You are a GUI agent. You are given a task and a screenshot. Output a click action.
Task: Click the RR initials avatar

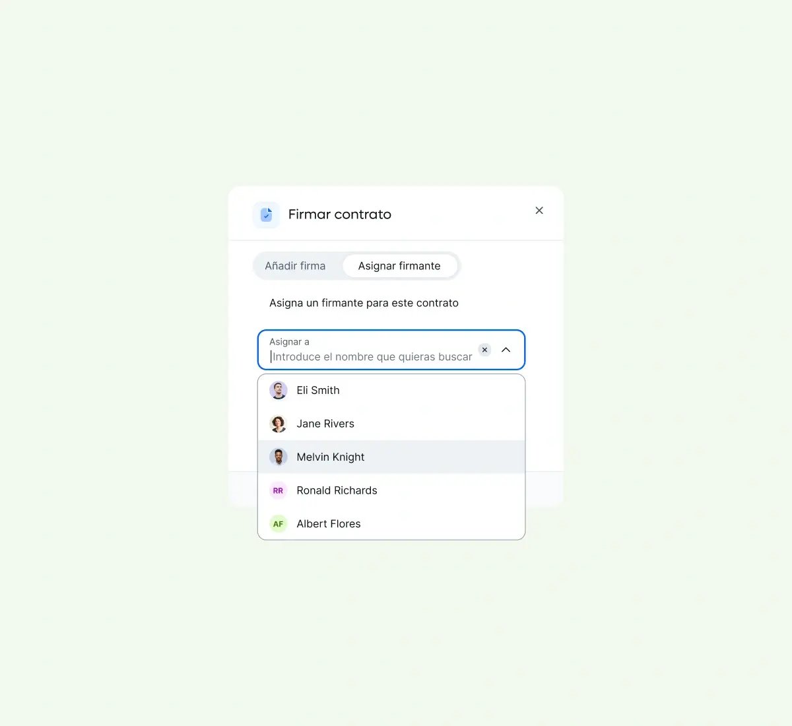point(279,490)
